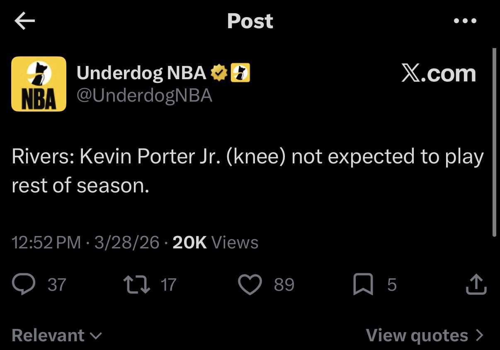
Task: Click the gold verified checkmark badge
Action: [219, 73]
